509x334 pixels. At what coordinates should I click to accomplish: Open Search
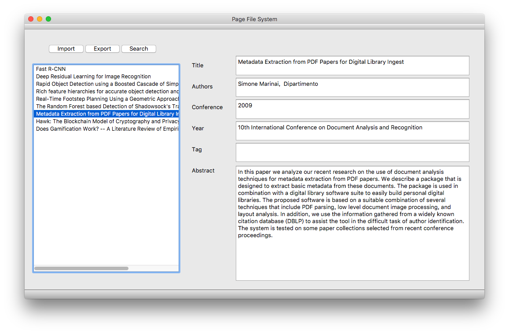(139, 49)
